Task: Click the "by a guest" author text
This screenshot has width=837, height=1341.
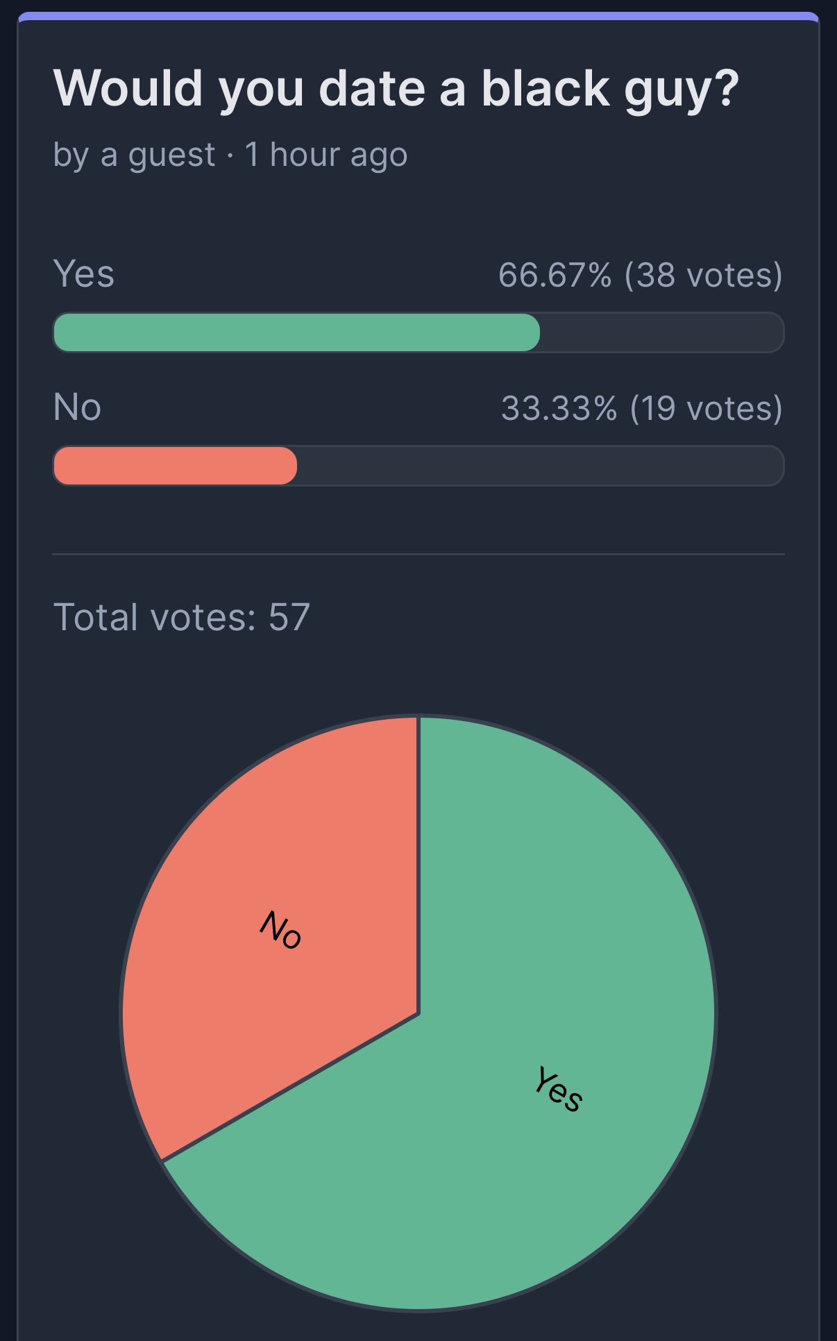Action: click(x=134, y=155)
